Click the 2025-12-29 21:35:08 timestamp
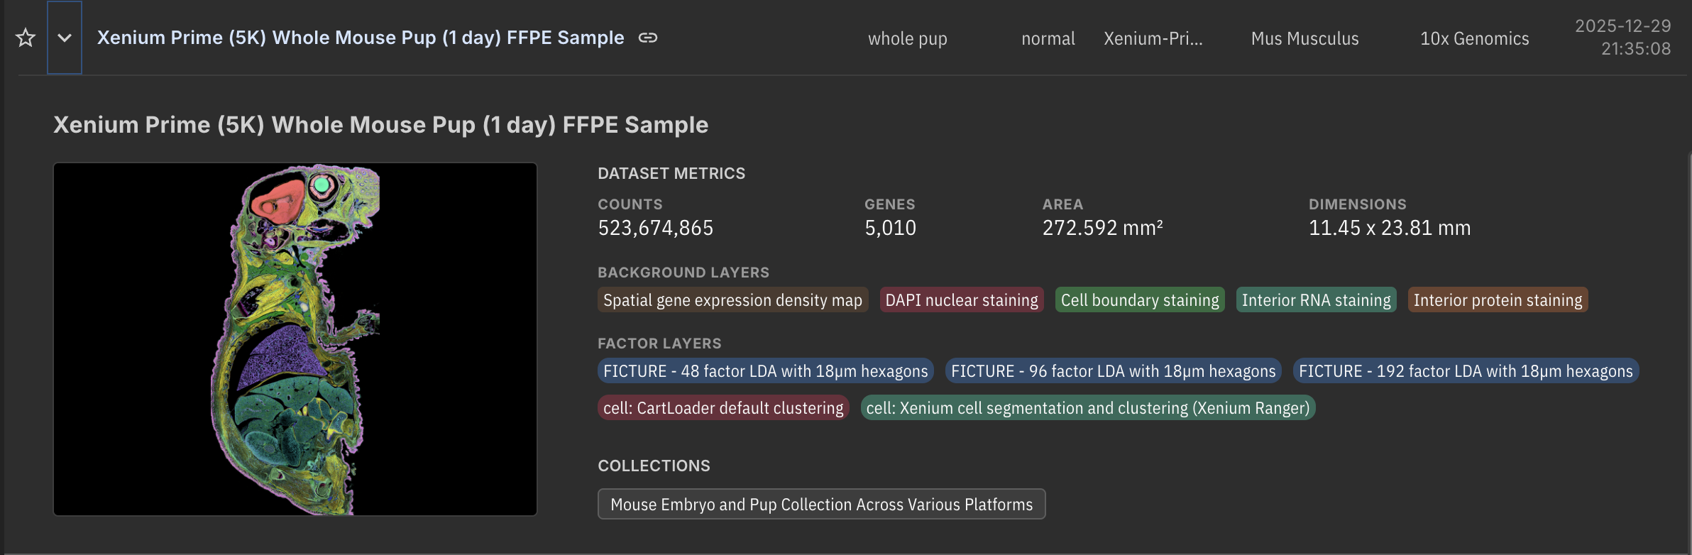1692x555 pixels. [1623, 37]
